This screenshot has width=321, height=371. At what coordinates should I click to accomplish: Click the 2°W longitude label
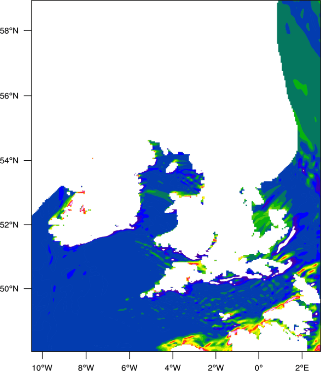[216, 368]
